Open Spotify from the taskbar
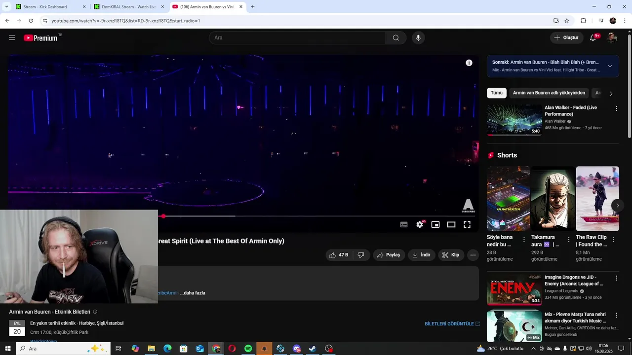Viewport: 632px width, 355px height. pyautogui.click(x=248, y=349)
